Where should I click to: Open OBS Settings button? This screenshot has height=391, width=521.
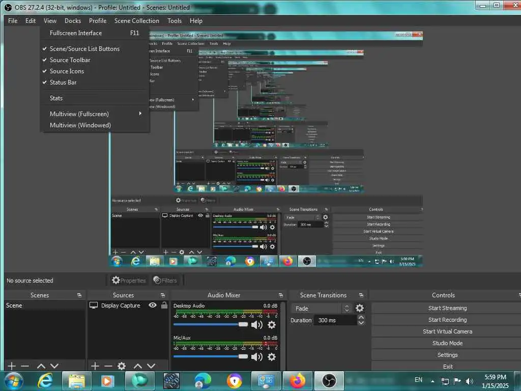447,355
